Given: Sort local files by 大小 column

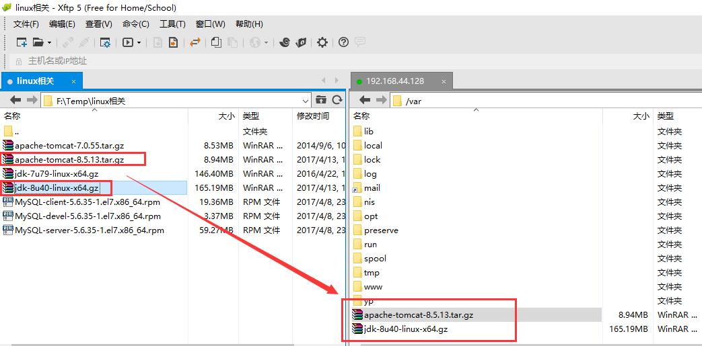Looking at the screenshot, I should pyautogui.click(x=226, y=116).
